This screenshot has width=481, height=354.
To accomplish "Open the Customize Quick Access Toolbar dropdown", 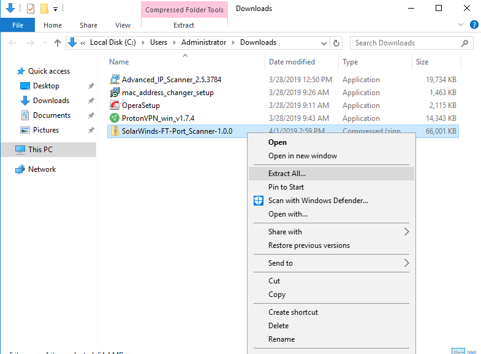I will (56, 9).
